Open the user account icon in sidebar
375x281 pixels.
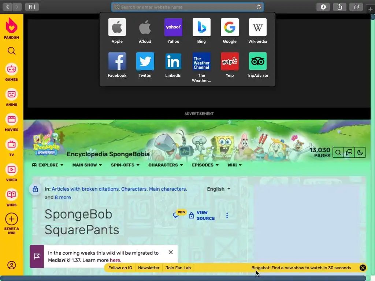point(11,265)
